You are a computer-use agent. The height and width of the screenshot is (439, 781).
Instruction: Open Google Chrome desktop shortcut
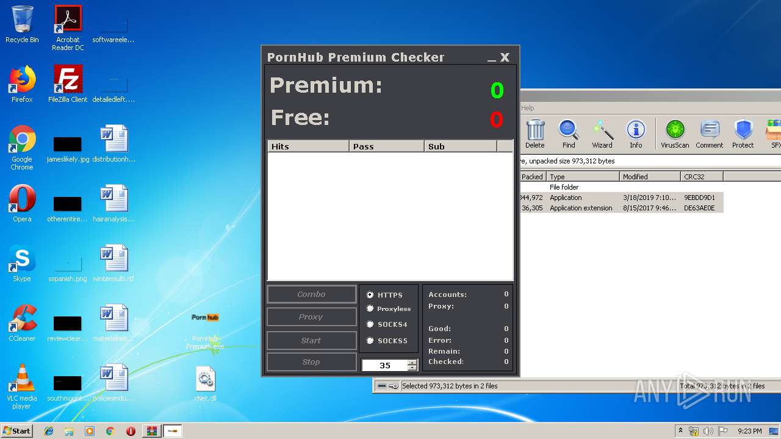22,148
